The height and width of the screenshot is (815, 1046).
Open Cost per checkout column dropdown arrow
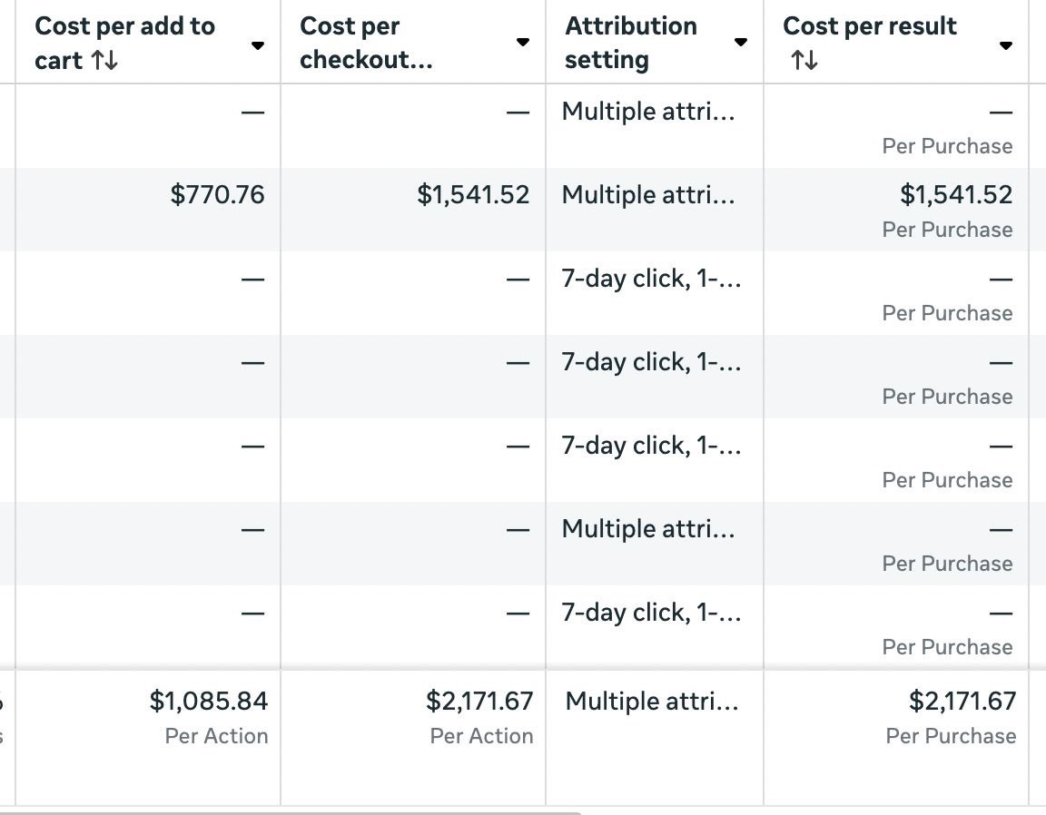(523, 43)
